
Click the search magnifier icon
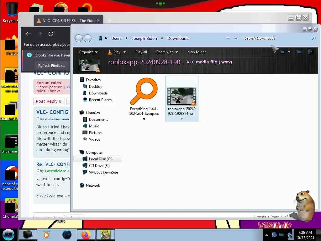[x=313, y=38]
